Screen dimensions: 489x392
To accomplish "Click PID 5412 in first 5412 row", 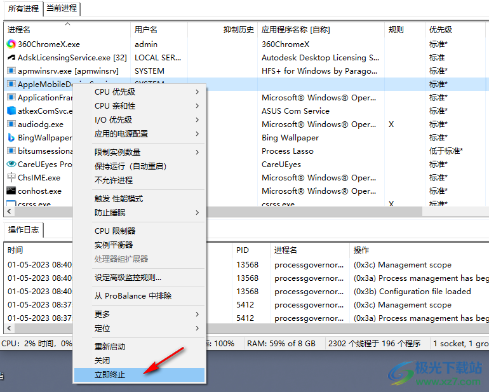I will pyautogui.click(x=245, y=304).
